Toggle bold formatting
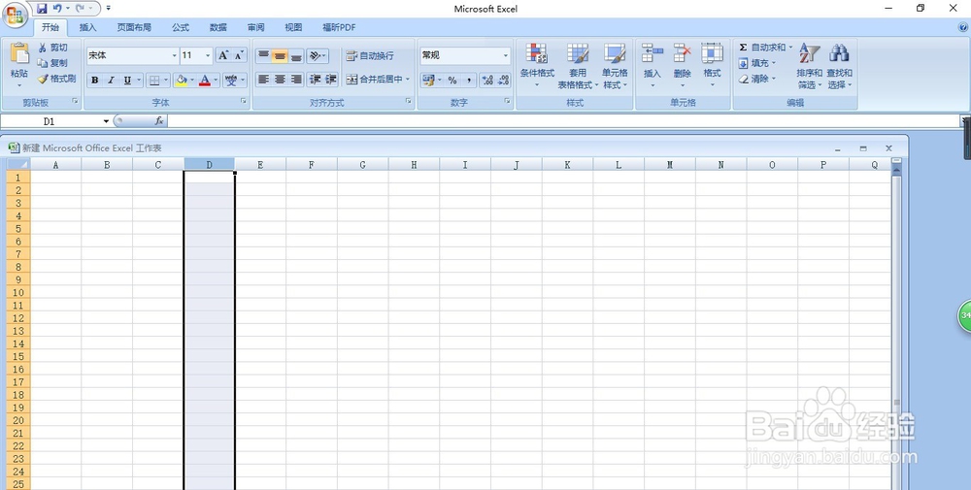This screenshot has height=490, width=971. 95,80
